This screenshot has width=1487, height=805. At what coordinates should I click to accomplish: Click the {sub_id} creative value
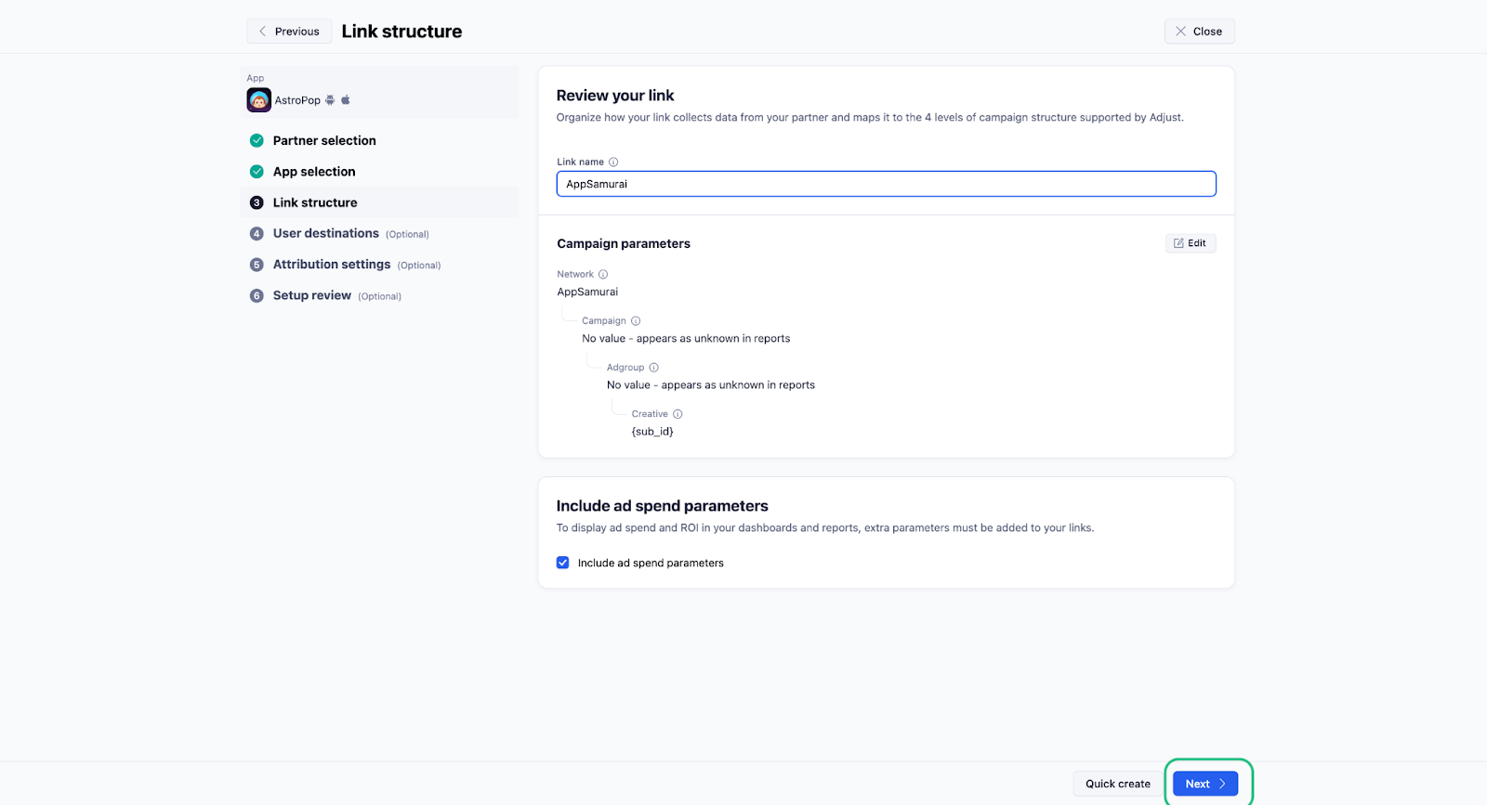(x=652, y=432)
